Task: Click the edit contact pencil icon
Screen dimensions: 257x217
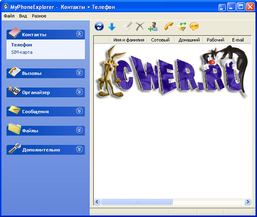Action: point(128,27)
